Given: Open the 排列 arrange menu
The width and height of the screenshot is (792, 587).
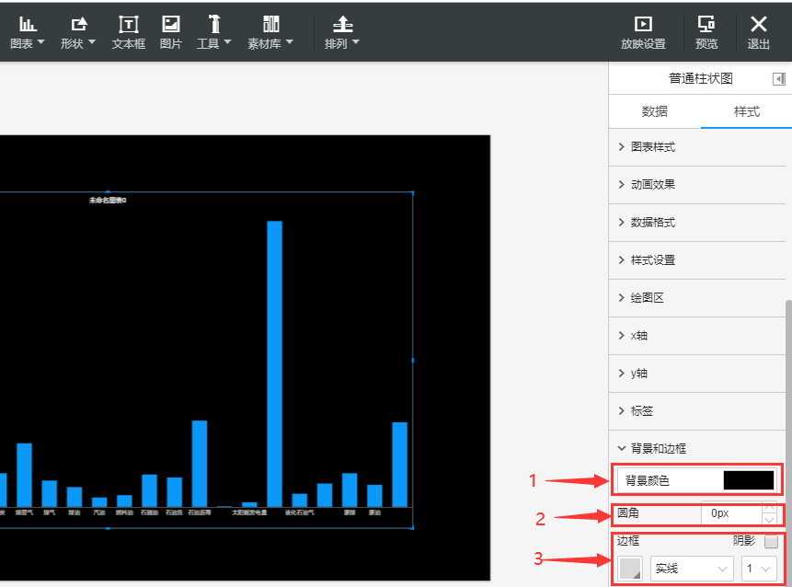Looking at the screenshot, I should [342, 33].
